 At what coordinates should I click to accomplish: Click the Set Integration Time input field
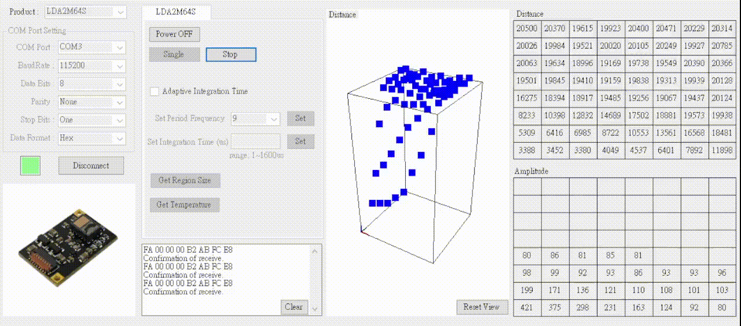[x=255, y=142]
